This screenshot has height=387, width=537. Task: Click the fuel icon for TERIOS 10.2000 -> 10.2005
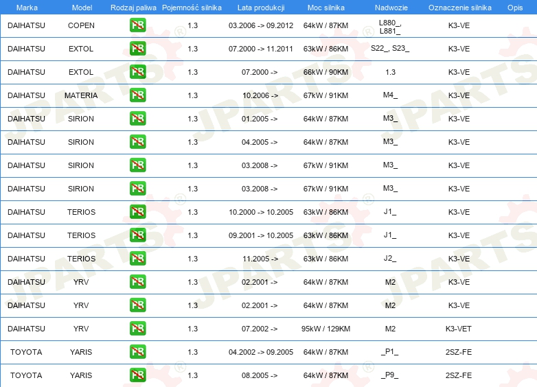[x=137, y=212]
